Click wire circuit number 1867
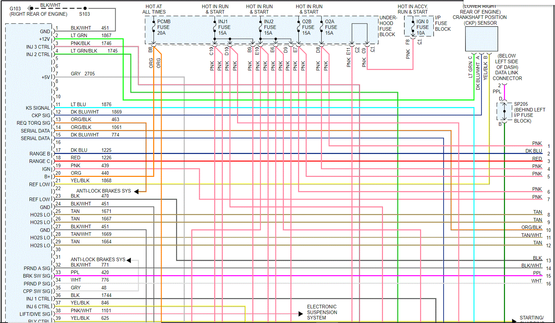 tap(106, 35)
